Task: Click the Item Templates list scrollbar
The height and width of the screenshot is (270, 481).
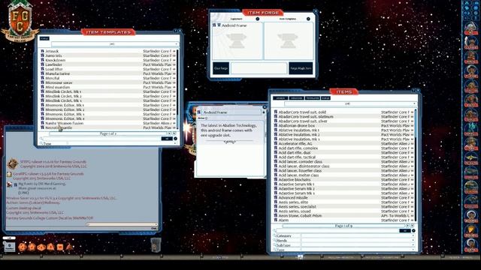Action: point(177,88)
